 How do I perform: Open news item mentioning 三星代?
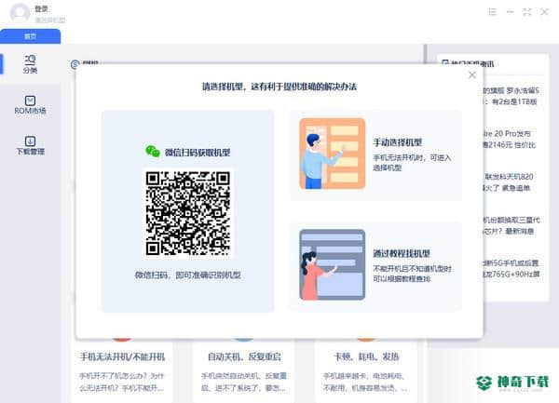tap(511, 225)
